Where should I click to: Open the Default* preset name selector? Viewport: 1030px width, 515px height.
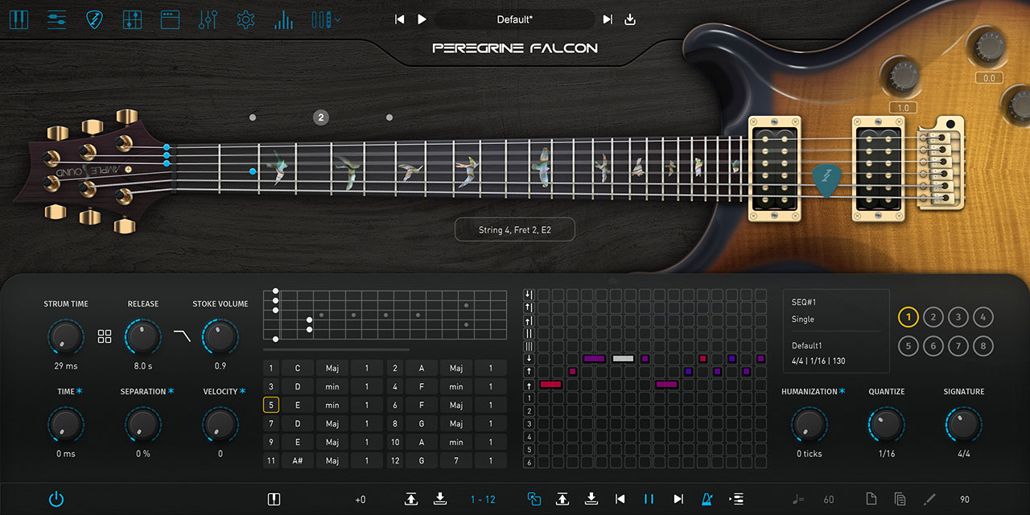pos(515,19)
